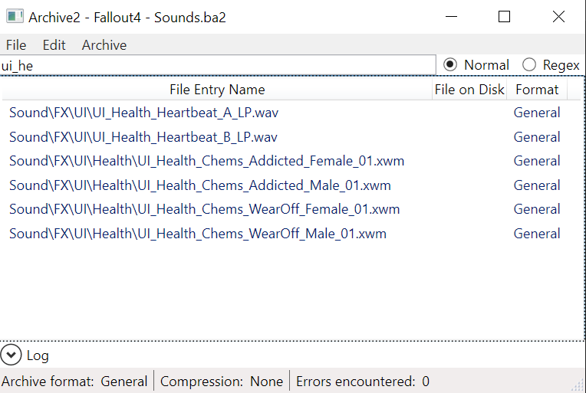Select UI_Health_Chems_Addicted_Male_01.xwm entry
This screenshot has width=586, height=393.
(x=200, y=185)
